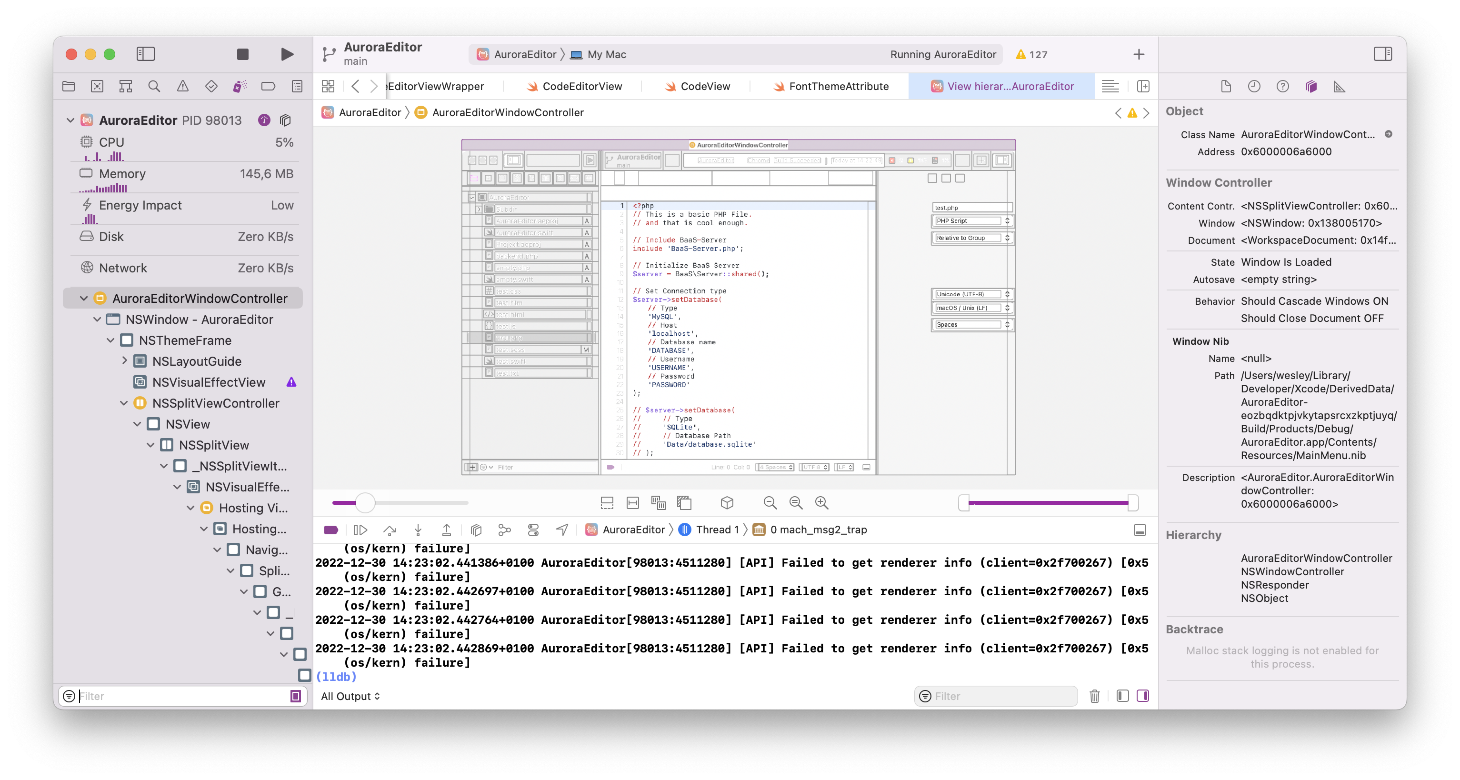The width and height of the screenshot is (1460, 780).
Task: Toggle the left navigator sidebar
Action: coord(146,54)
